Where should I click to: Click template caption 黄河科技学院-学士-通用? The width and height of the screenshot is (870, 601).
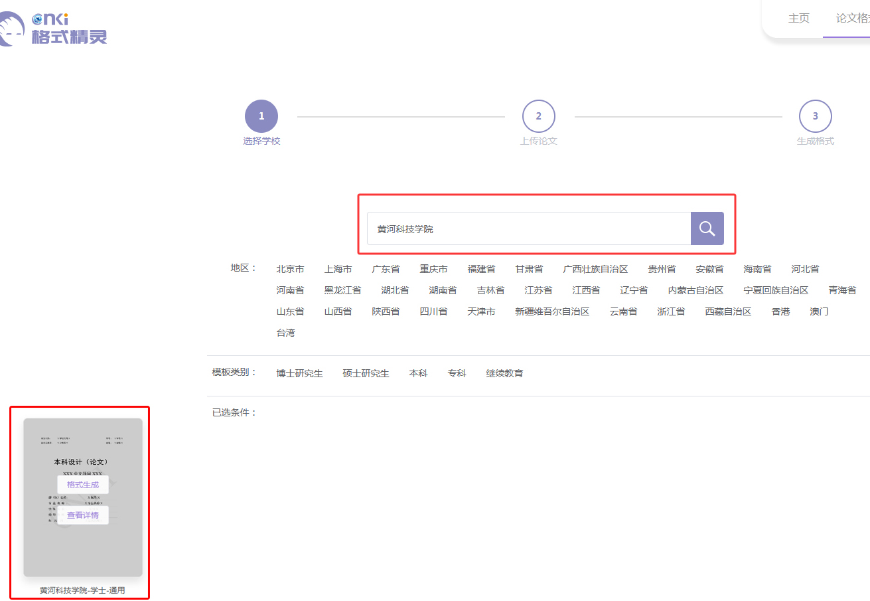click(82, 590)
